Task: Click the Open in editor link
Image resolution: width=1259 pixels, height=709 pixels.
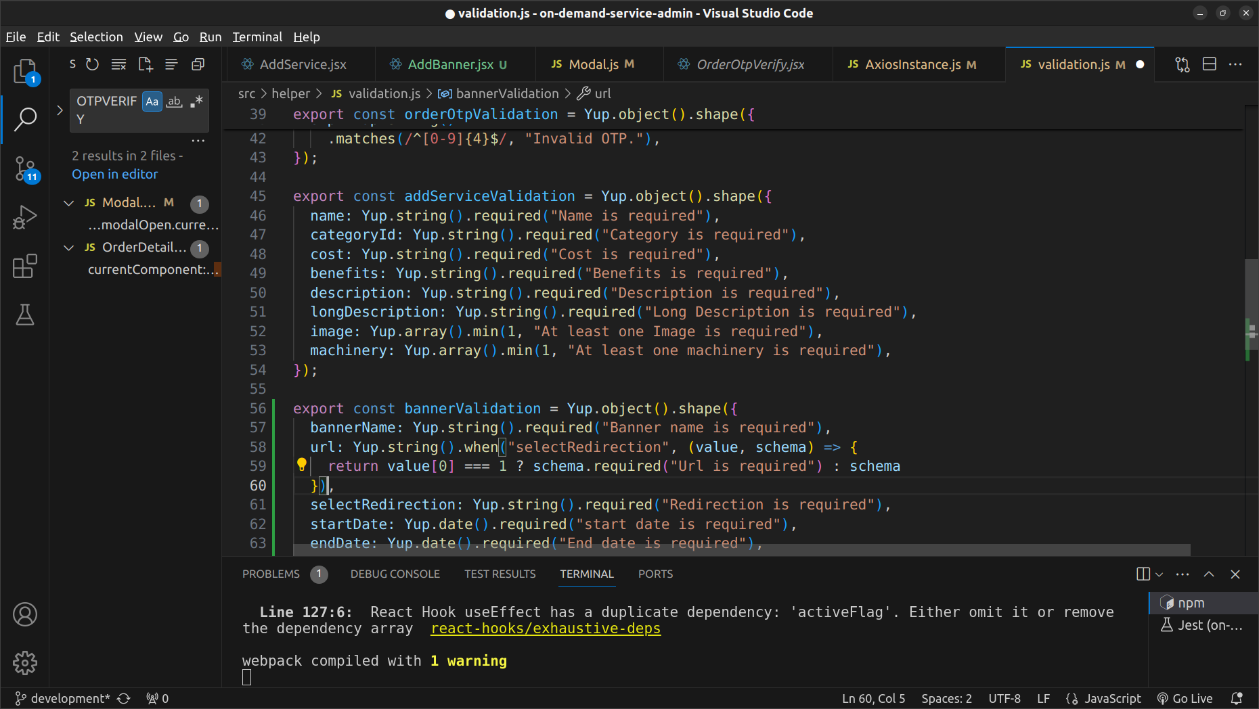Action: [115, 174]
